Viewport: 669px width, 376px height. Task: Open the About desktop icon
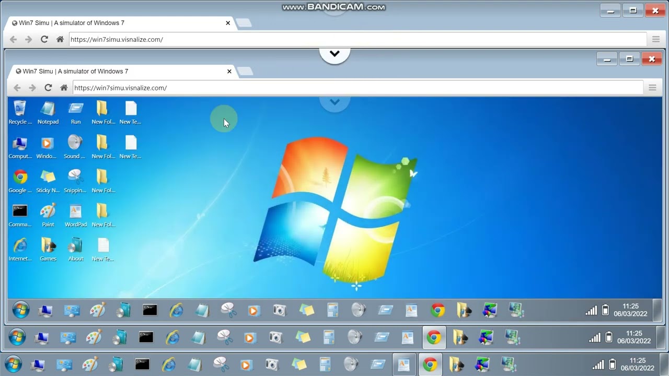pyautogui.click(x=76, y=250)
